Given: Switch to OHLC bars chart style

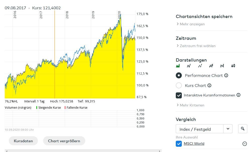Looking at the screenshot, I should tap(222, 66).
